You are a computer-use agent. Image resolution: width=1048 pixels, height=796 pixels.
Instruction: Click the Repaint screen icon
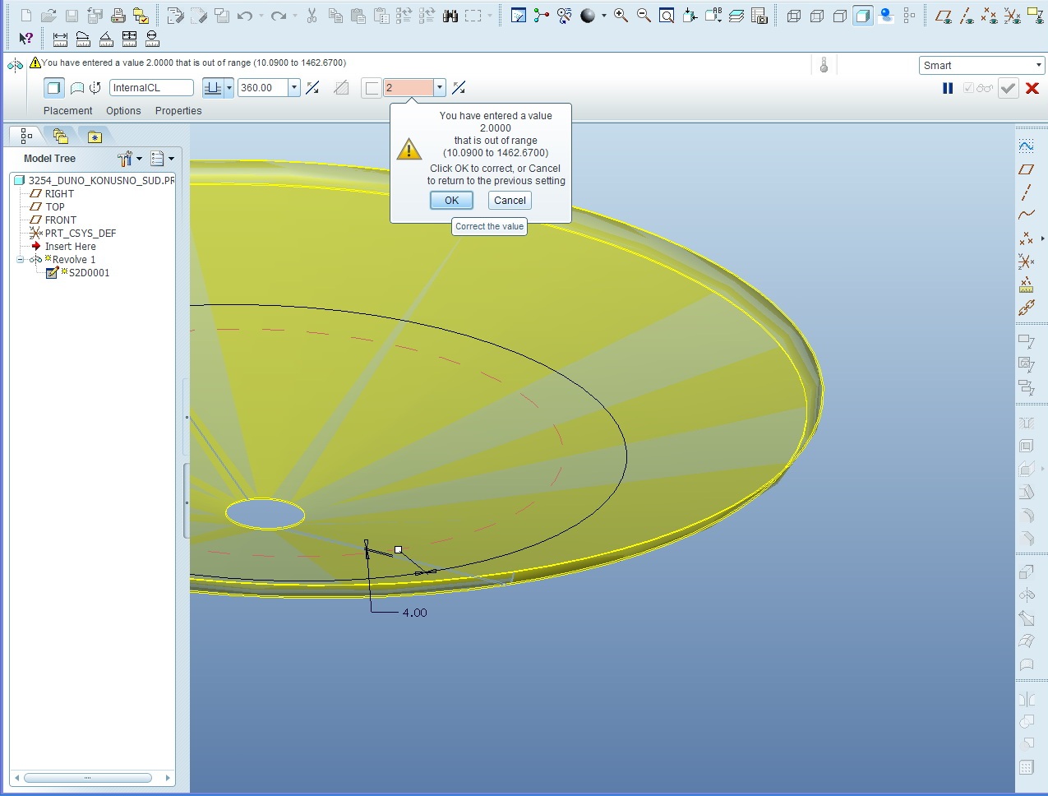coord(519,16)
